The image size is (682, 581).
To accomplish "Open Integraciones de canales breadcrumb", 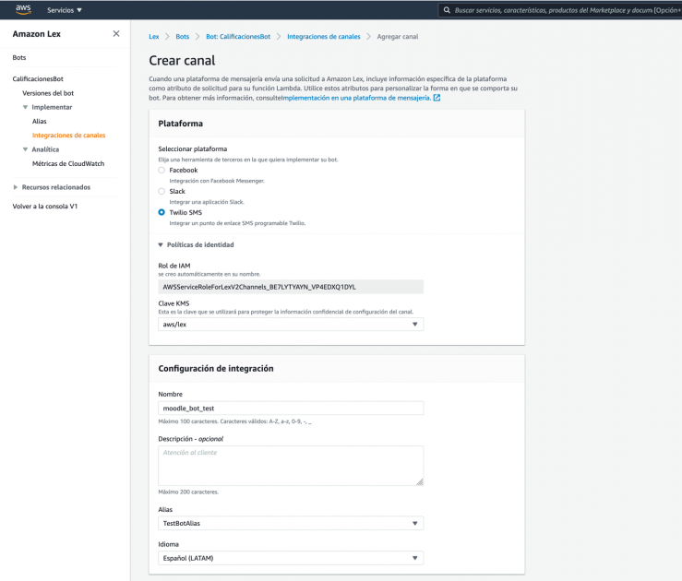I will (x=324, y=37).
